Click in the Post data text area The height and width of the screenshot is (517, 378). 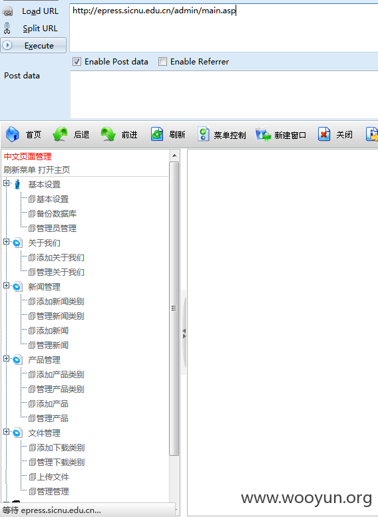224,94
